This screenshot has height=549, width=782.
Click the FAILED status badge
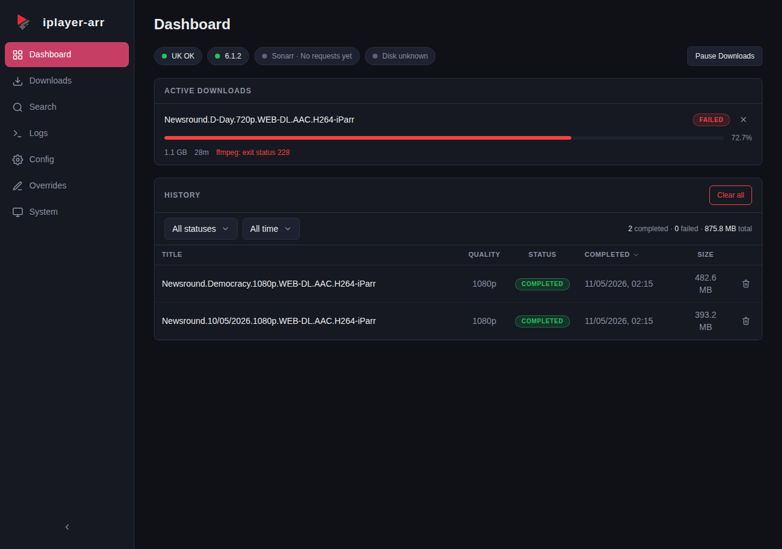click(711, 120)
